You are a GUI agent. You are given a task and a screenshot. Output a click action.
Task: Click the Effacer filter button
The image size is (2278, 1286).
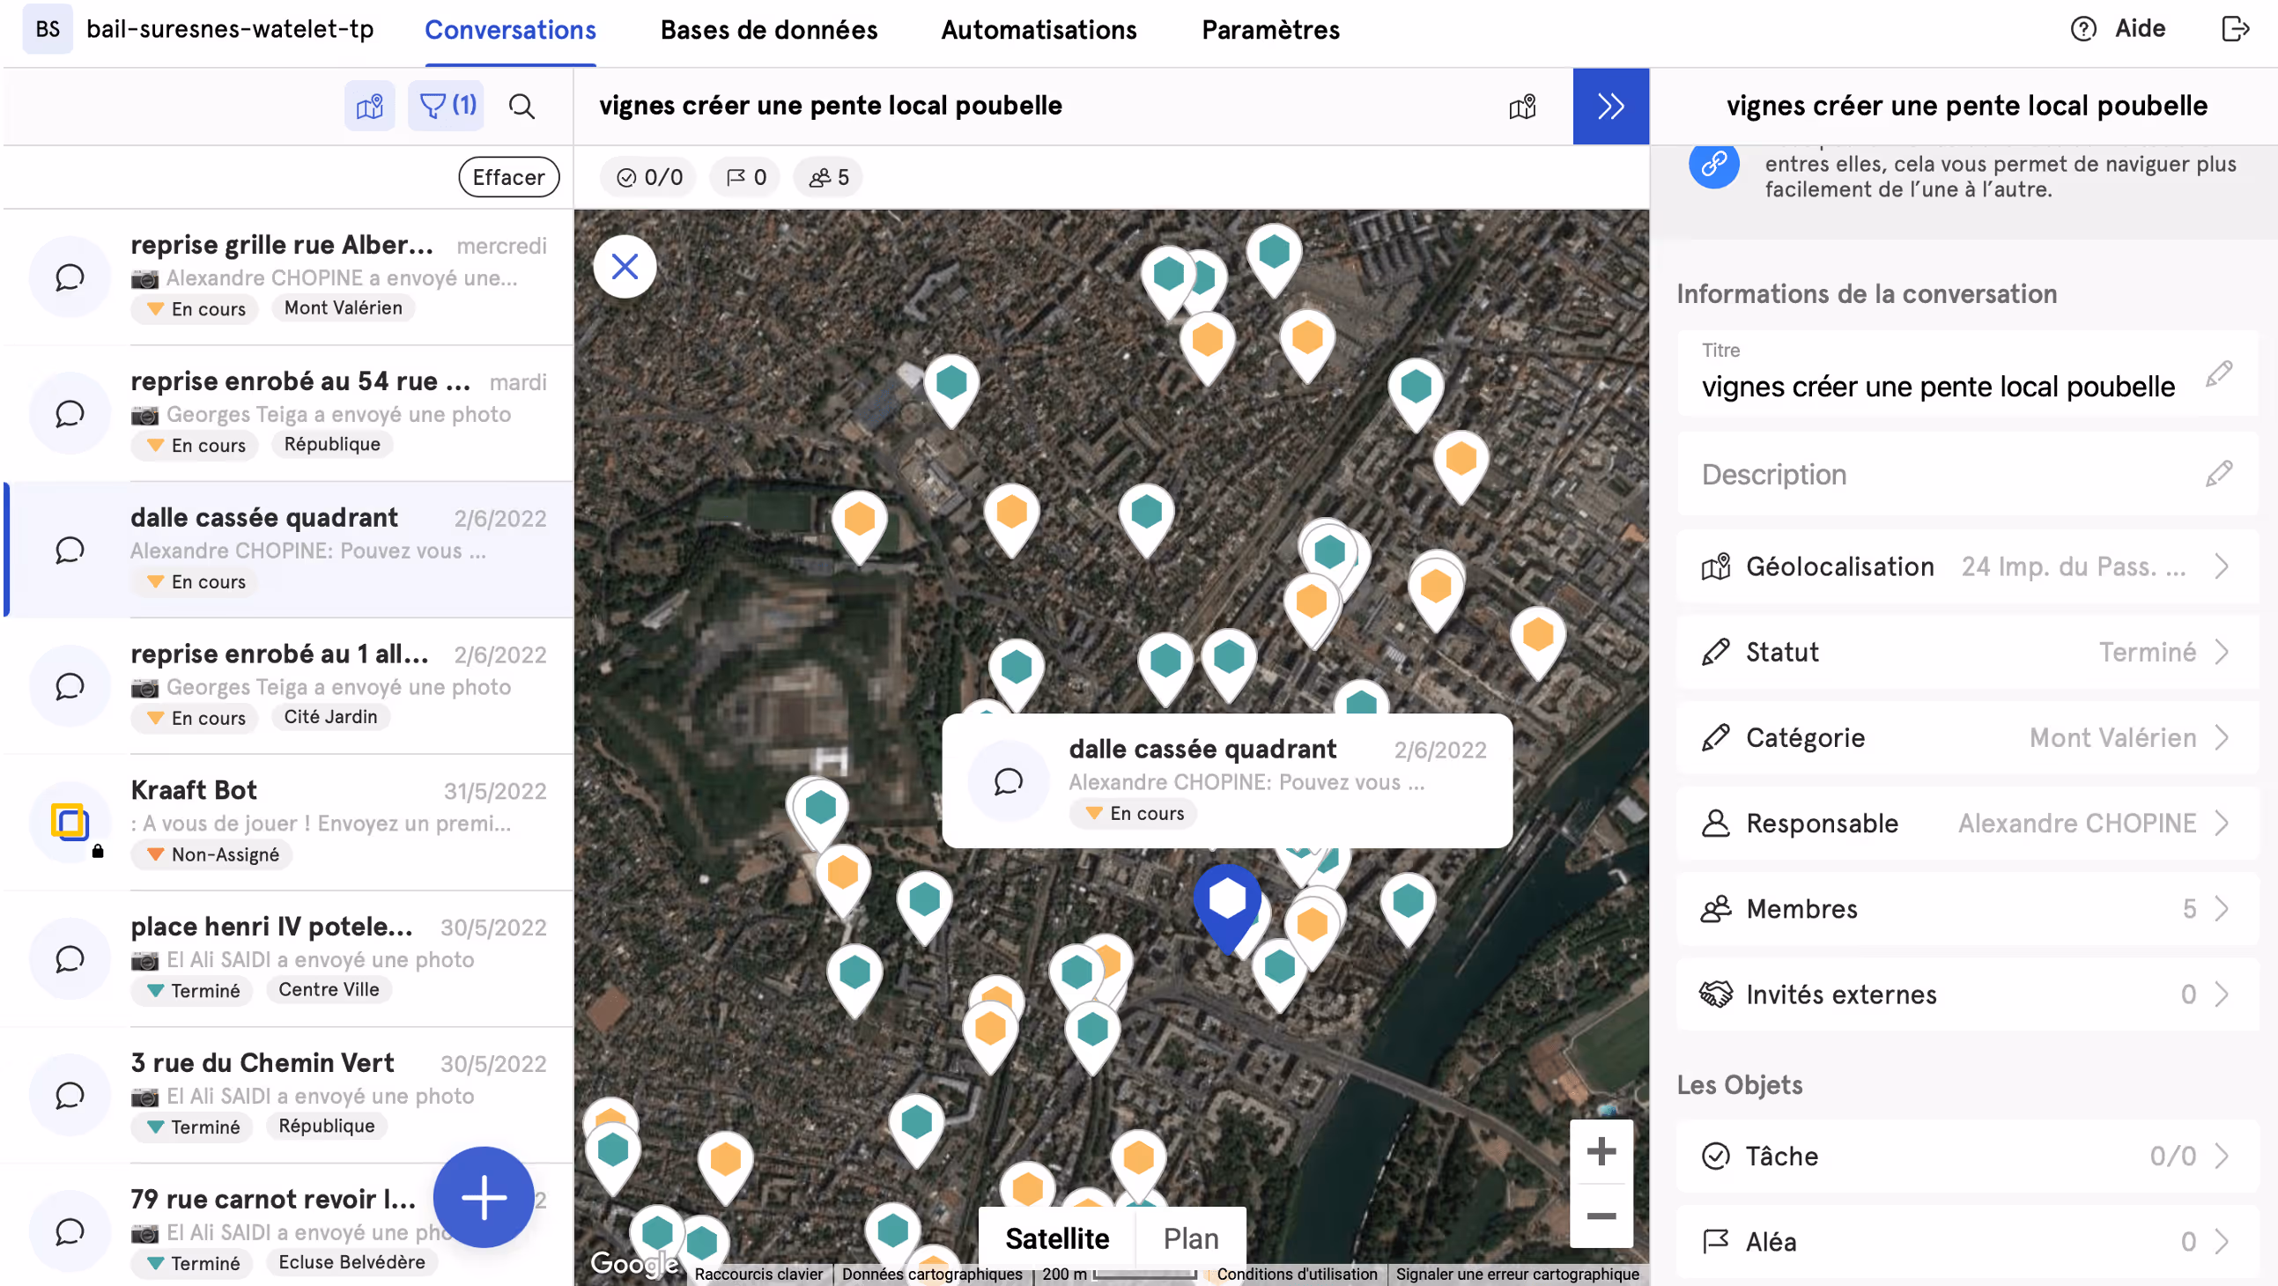pos(508,177)
